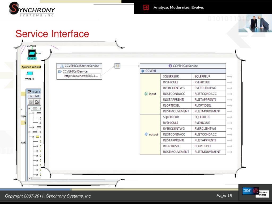Viewport: 272px width, 204px height.
Task: Click the round interface icon in CCVEHICallService header
Action: click(170, 66)
